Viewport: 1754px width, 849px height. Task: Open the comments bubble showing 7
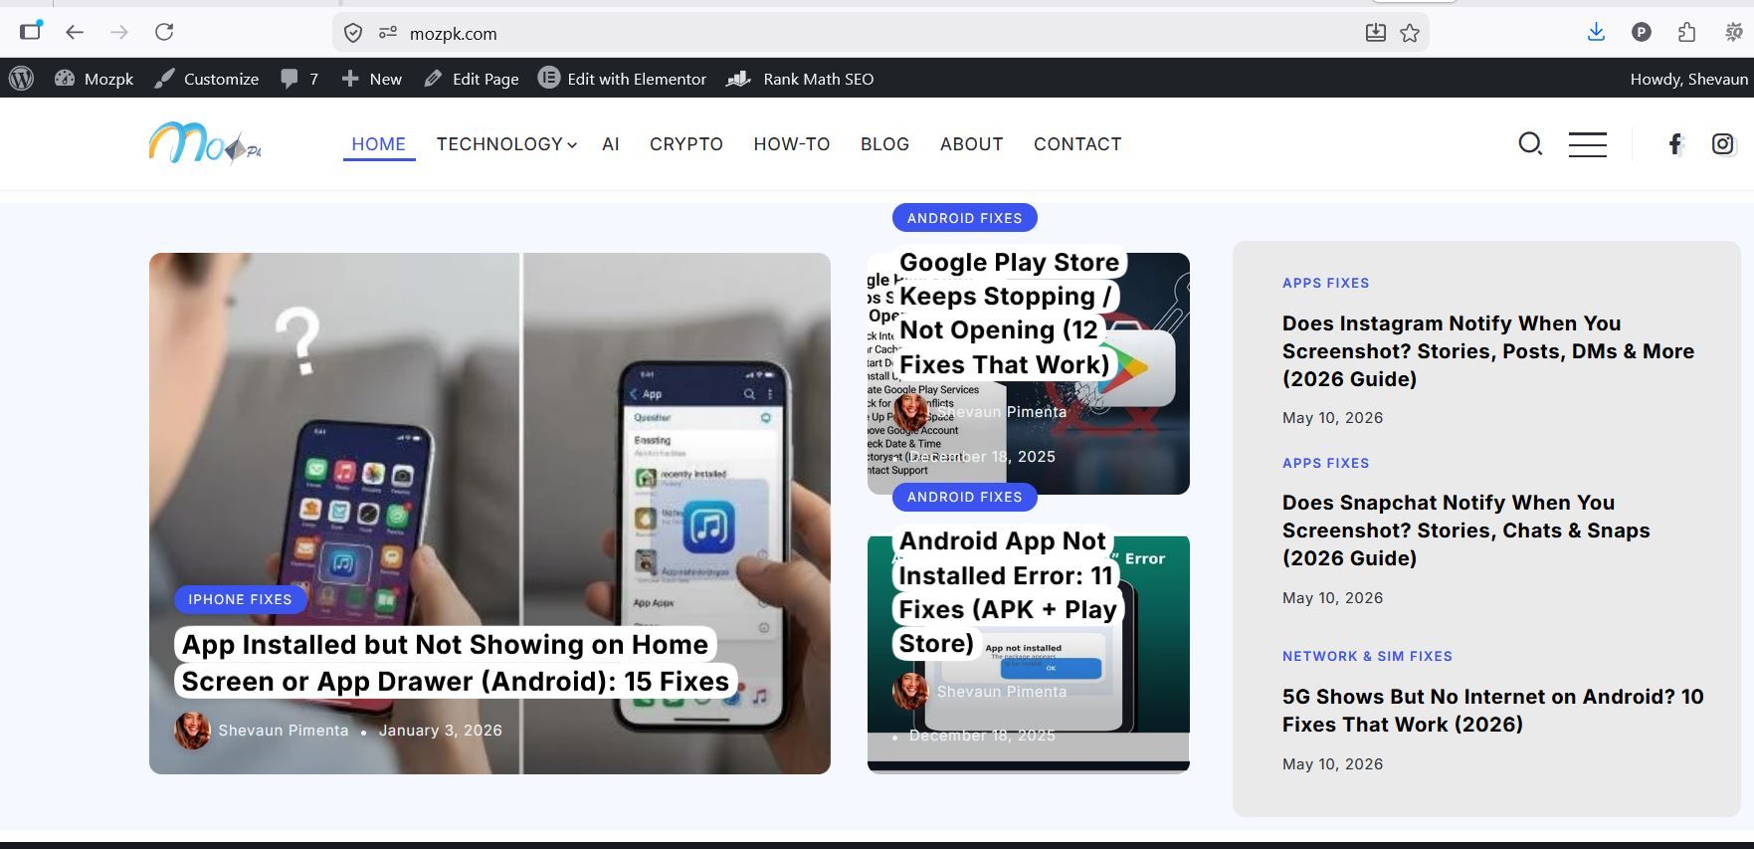299,79
